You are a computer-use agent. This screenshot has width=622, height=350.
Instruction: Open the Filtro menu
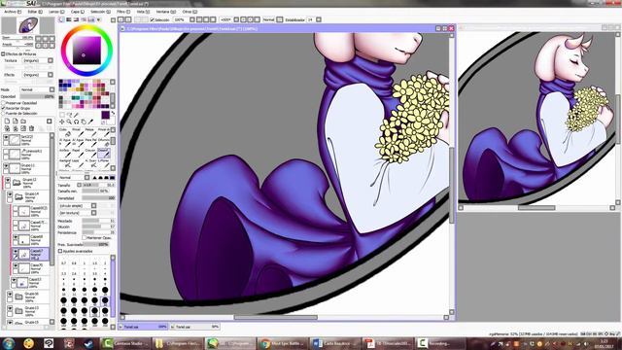pyautogui.click(x=123, y=12)
